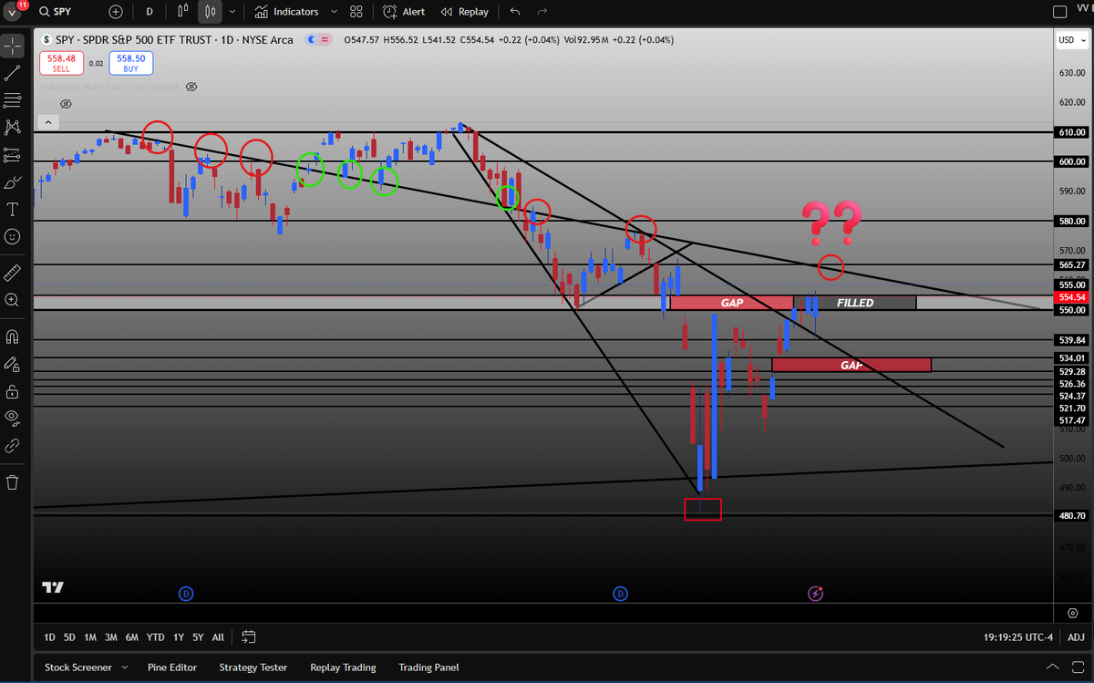Select the 6M date range
Screen dimensions: 1094x683
132,637
